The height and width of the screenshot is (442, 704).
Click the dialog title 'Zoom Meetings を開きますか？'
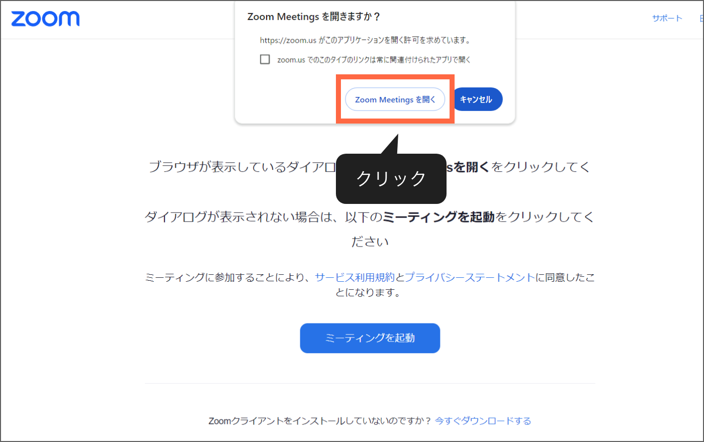coord(314,17)
